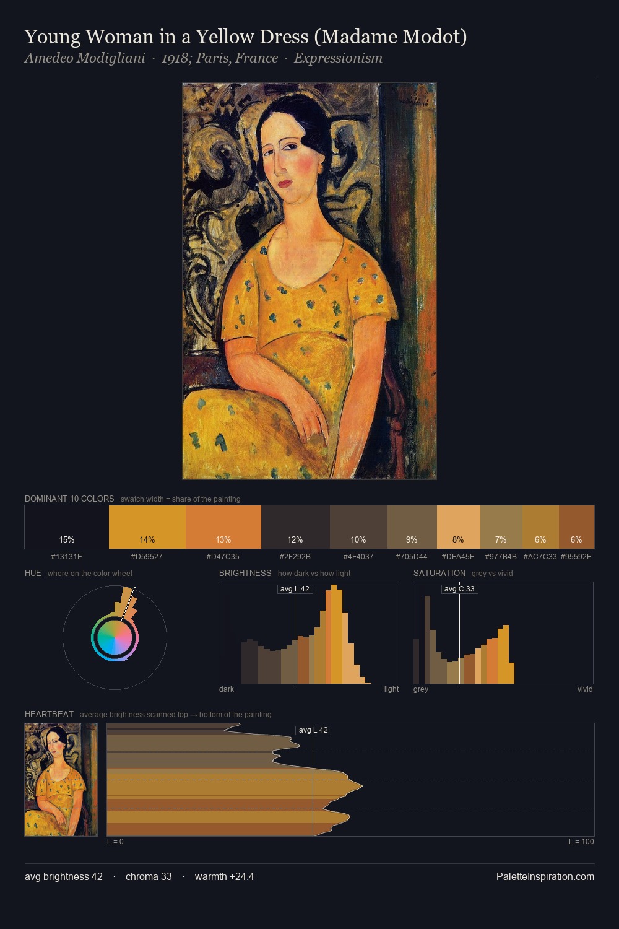Click the #705D44 hex code label
Screen dimensions: 619x929
pos(412,556)
